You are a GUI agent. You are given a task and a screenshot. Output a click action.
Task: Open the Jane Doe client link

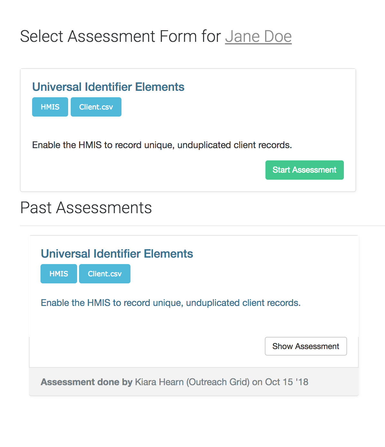coord(258,36)
